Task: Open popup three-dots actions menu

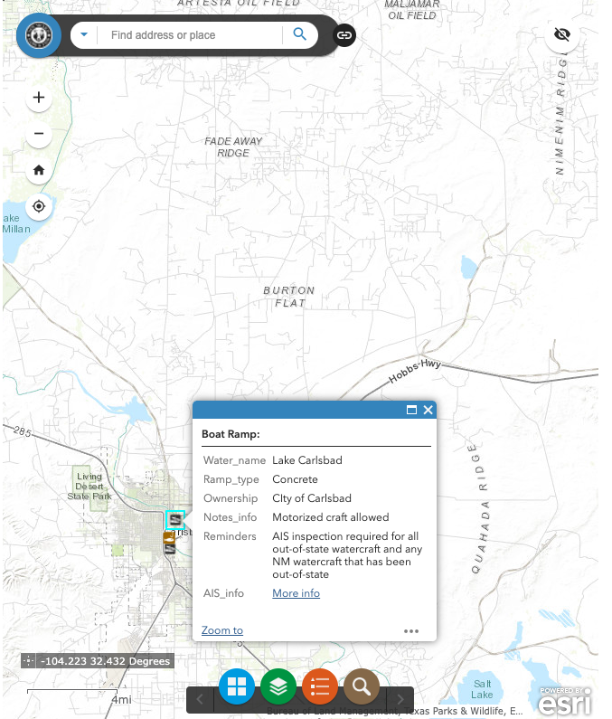Action: [411, 631]
